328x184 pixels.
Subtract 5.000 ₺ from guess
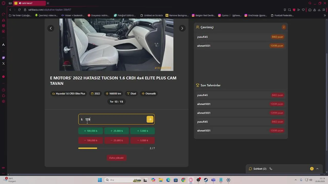(x=142, y=140)
